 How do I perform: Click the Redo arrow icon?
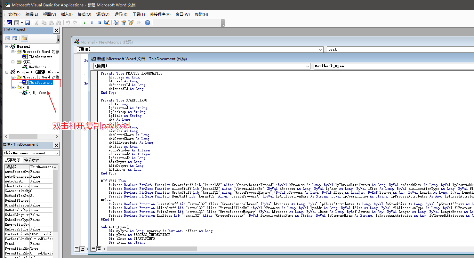pos(75,23)
